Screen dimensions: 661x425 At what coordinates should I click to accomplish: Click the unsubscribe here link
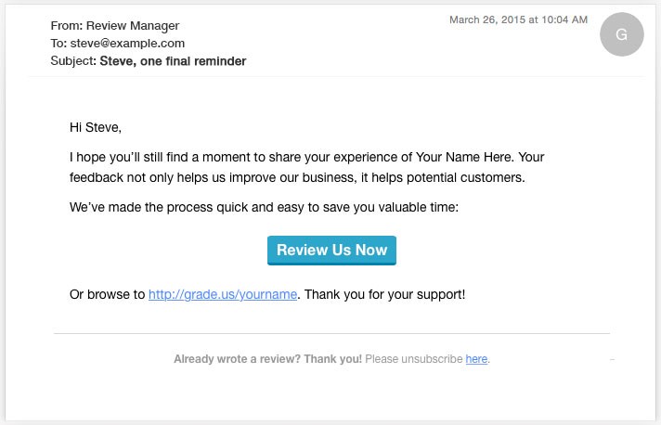(x=476, y=359)
